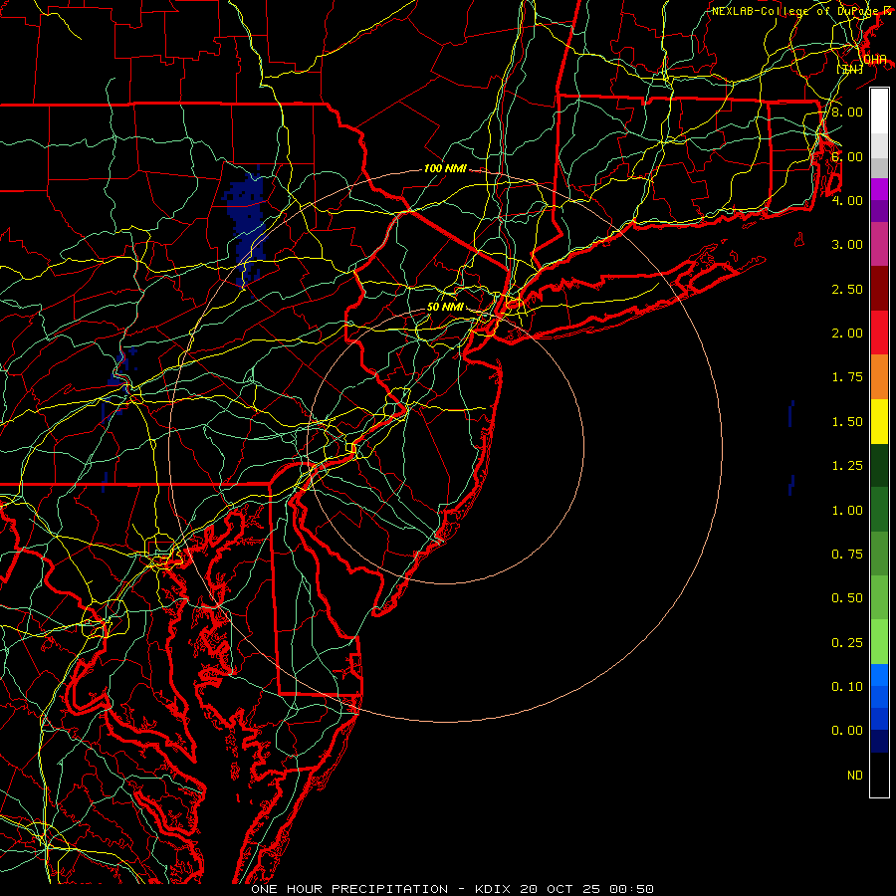Click the ND no-data legend label
The width and height of the screenshot is (896, 896).
pos(855,776)
